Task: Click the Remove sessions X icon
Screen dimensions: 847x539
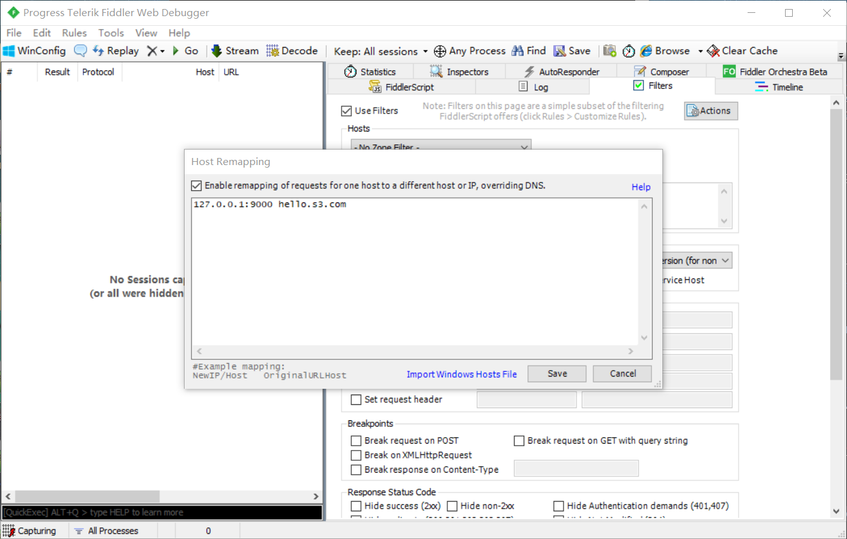Action: pos(152,51)
